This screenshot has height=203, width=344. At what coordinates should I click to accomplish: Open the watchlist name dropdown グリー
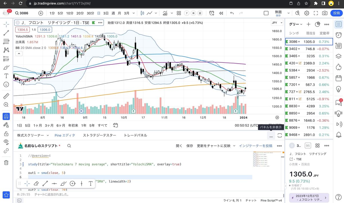click(296, 24)
